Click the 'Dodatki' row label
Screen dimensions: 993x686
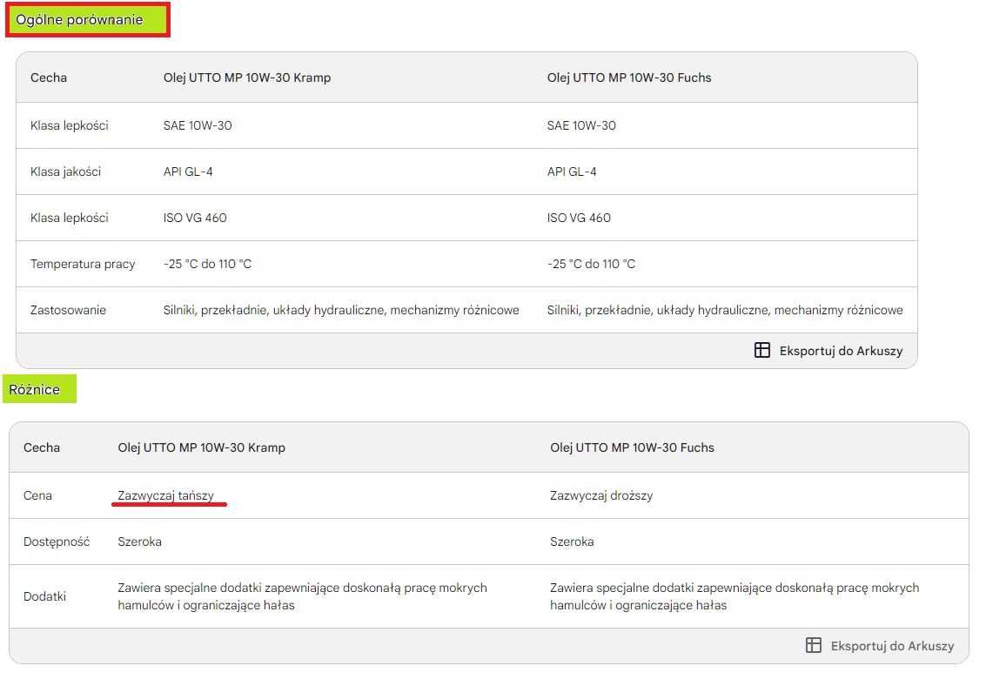click(x=44, y=596)
